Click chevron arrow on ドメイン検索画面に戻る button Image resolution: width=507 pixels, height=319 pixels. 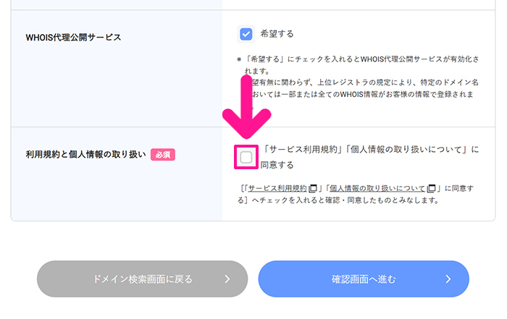pos(227,279)
